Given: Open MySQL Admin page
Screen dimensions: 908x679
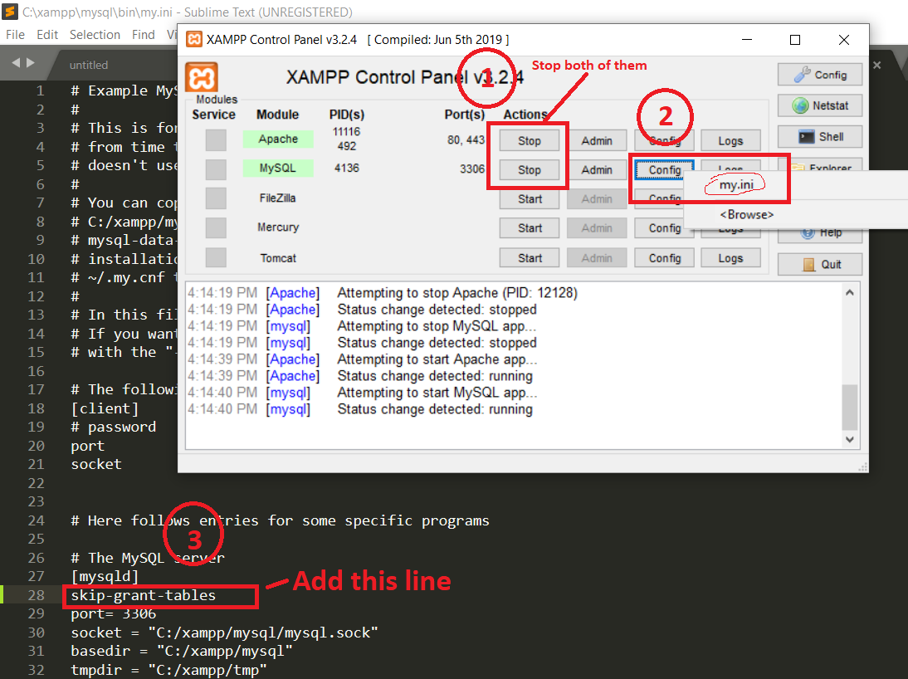Looking at the screenshot, I should 597,169.
